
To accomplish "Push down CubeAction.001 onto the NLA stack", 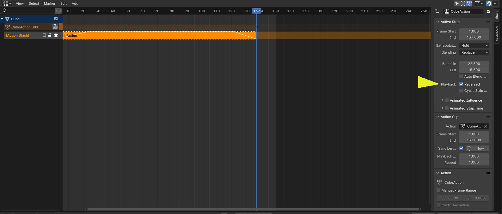I will [55, 27].
